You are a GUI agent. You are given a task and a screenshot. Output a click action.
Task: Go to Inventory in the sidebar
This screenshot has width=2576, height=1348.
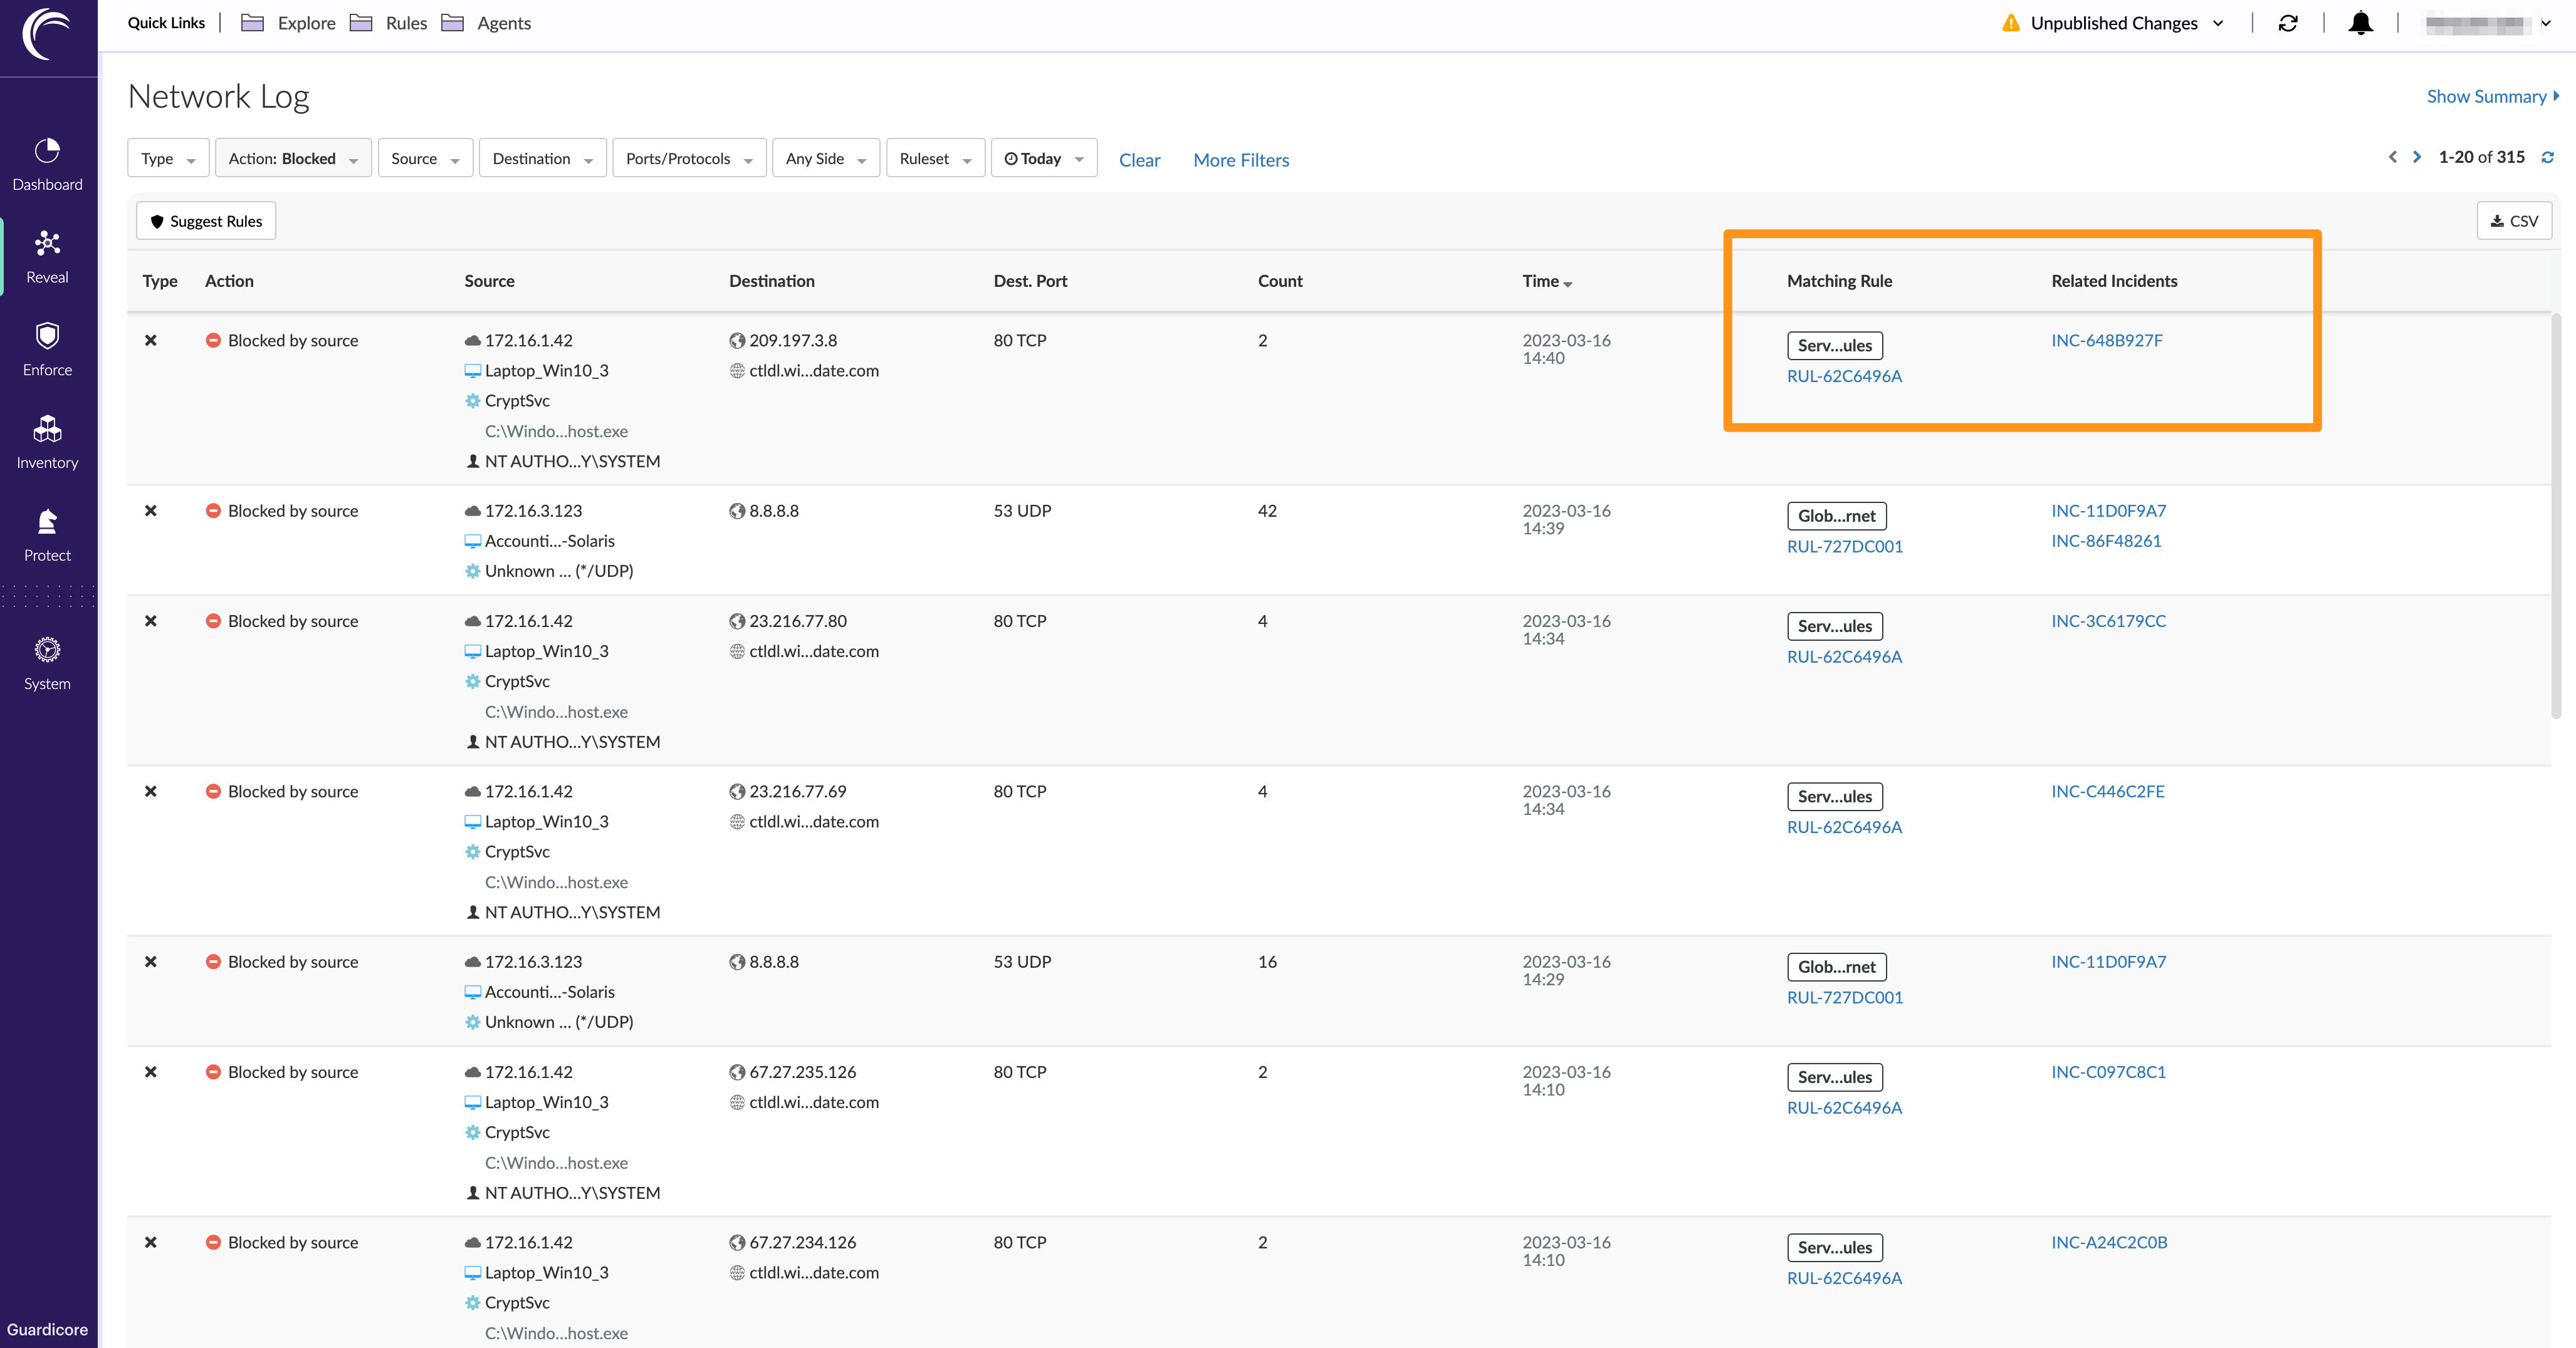tap(47, 443)
